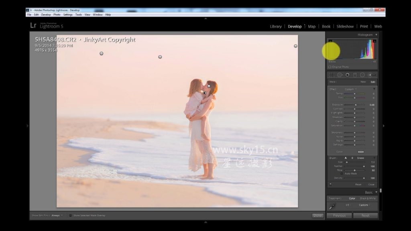This screenshot has width=411, height=231.
Task: Hide top module picker via arrow
Action: tap(205, 18)
